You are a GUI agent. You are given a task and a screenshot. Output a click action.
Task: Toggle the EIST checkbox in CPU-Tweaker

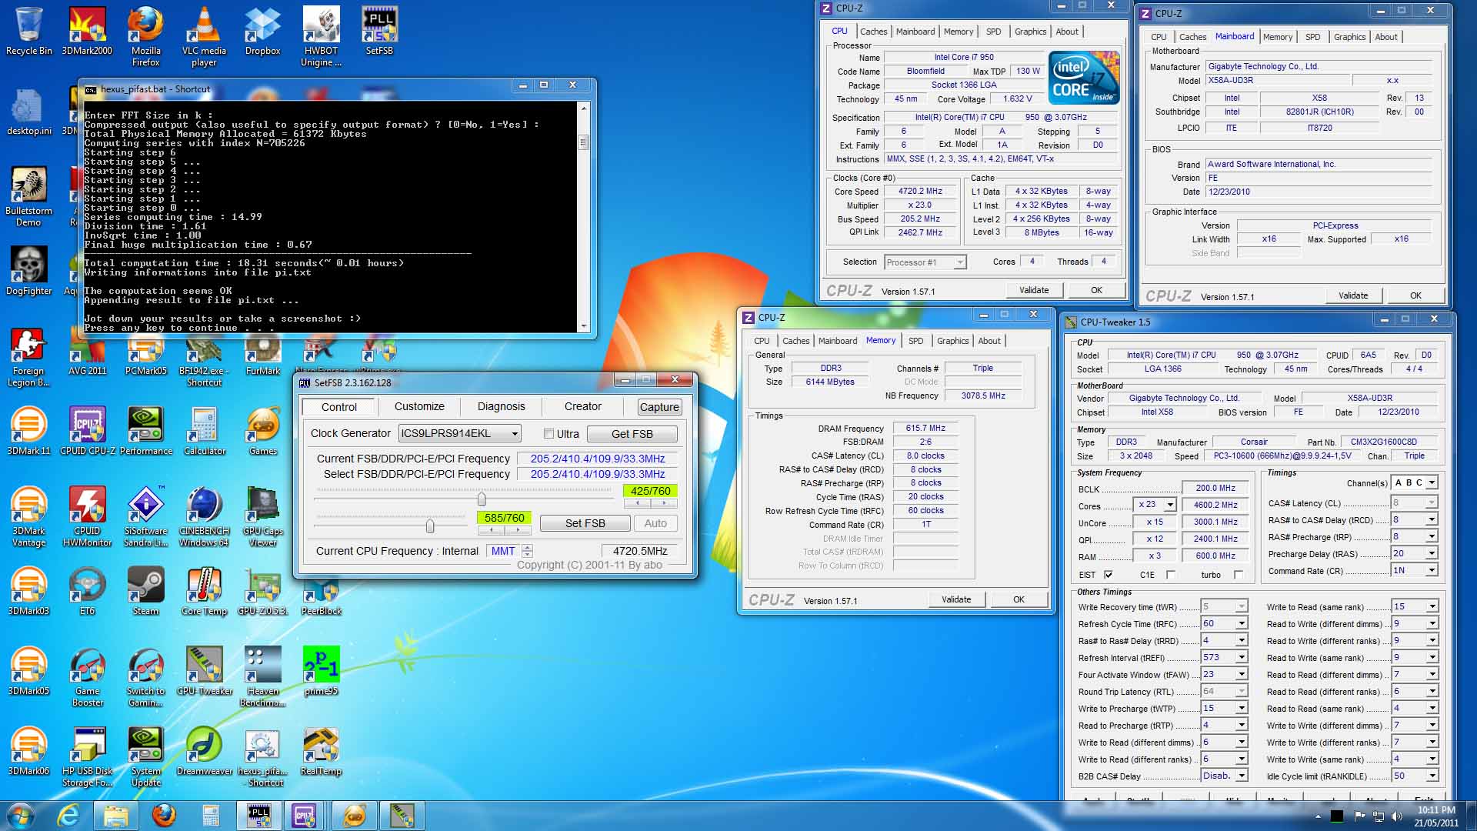coord(1109,575)
